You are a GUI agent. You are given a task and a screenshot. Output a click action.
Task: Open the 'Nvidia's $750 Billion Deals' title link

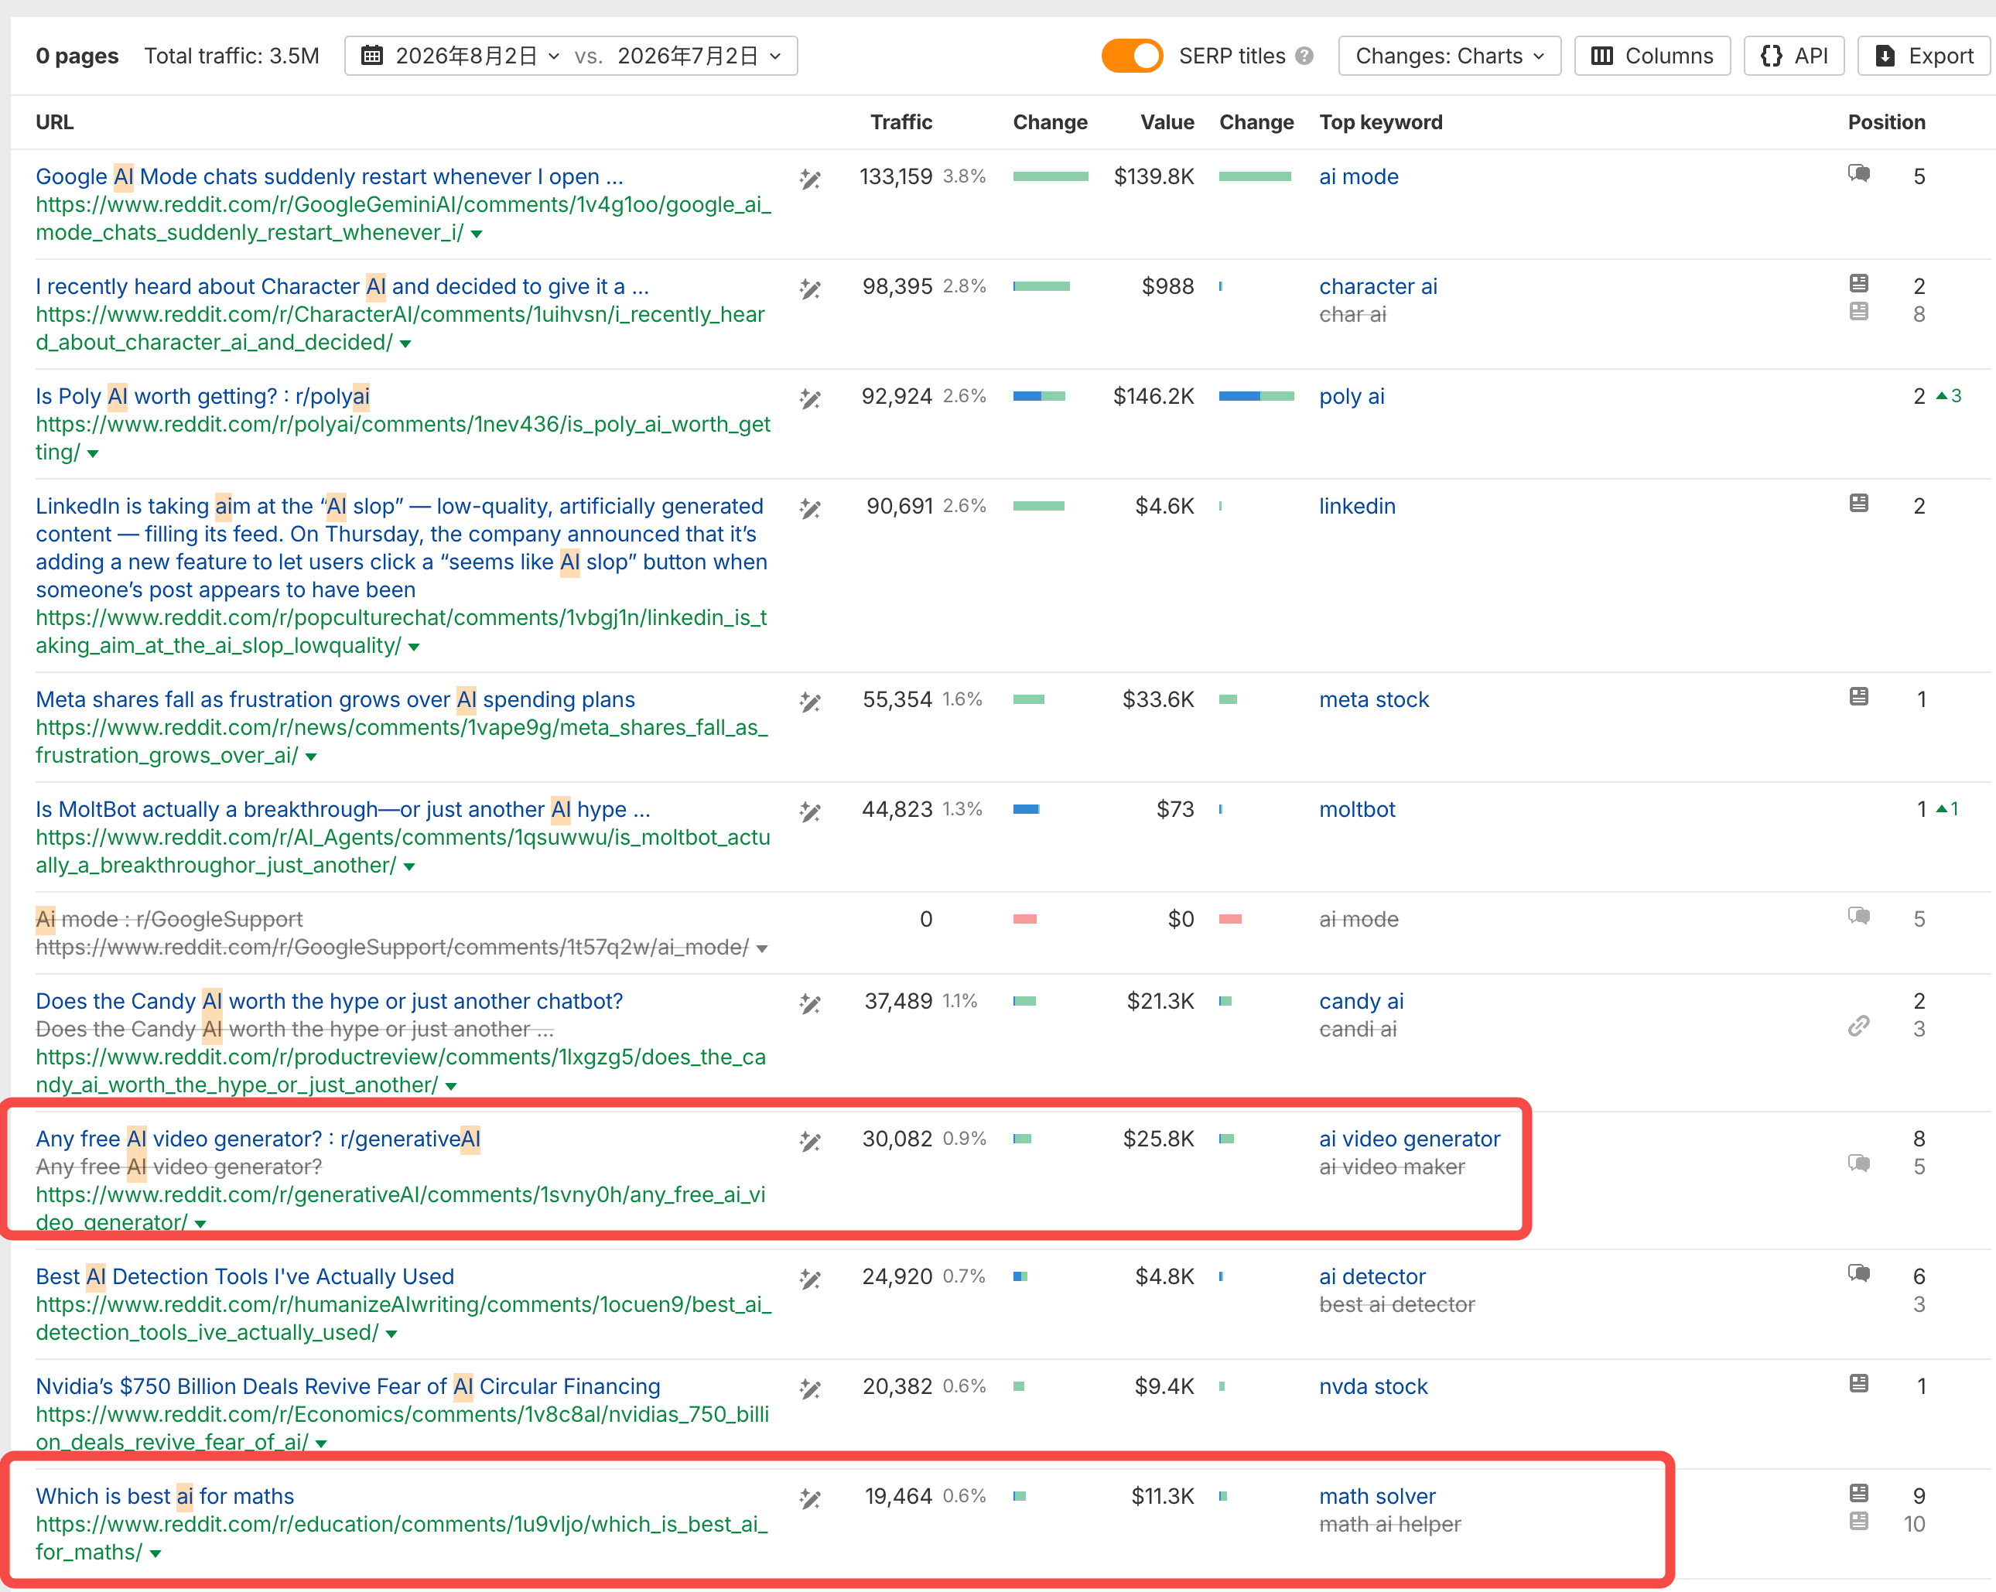pos(348,1386)
